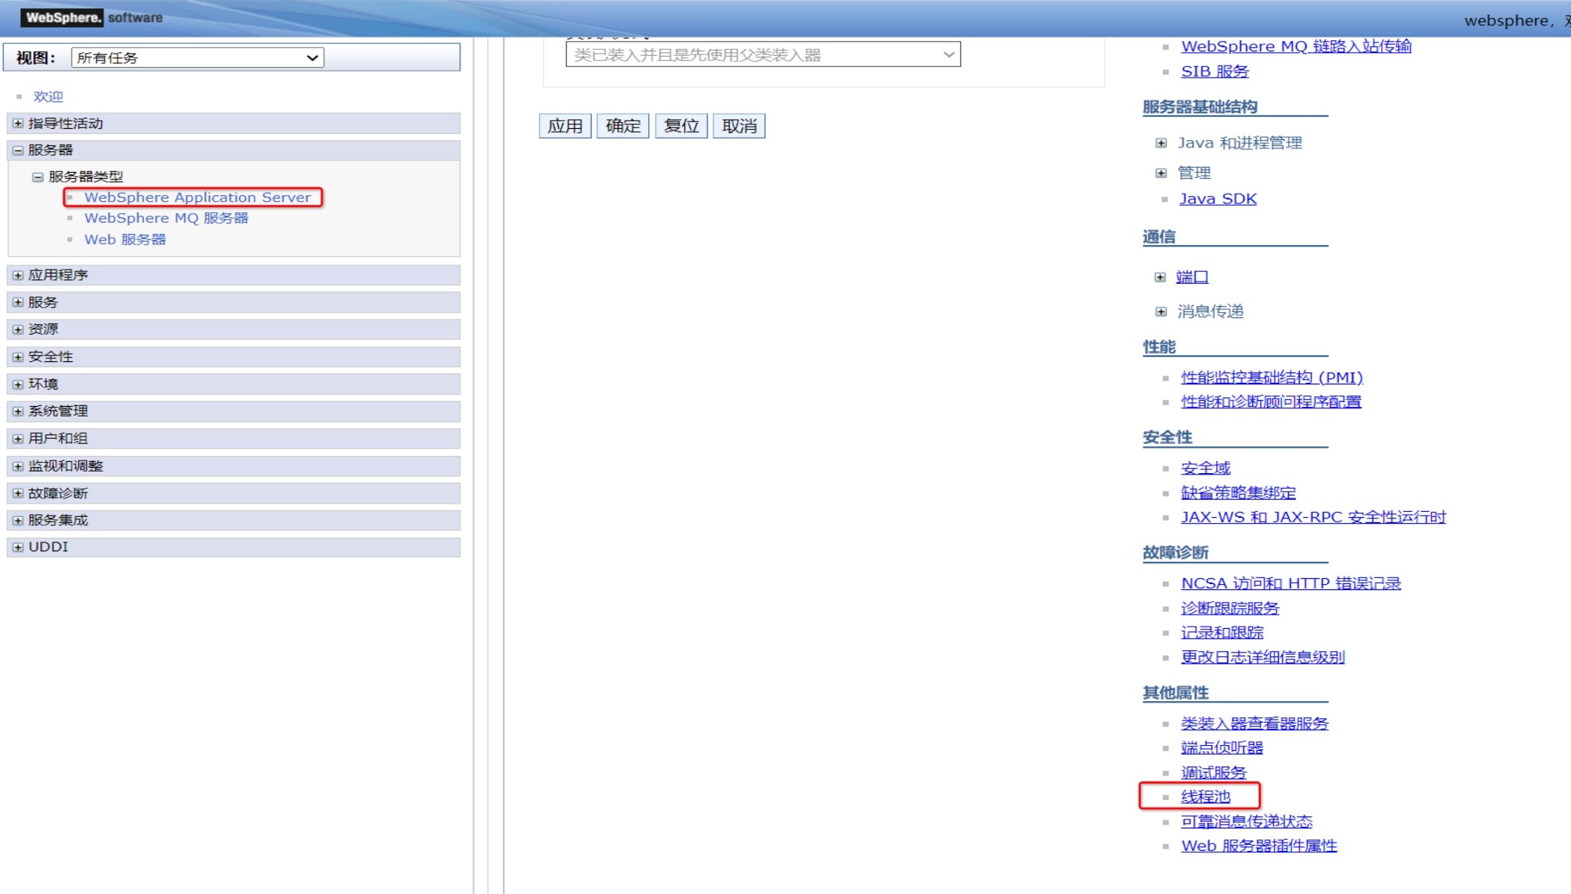Expand the UDDI section
The image size is (1571, 894).
18,547
